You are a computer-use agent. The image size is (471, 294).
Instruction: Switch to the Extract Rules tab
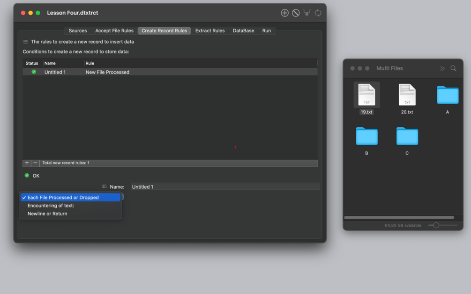click(x=210, y=30)
